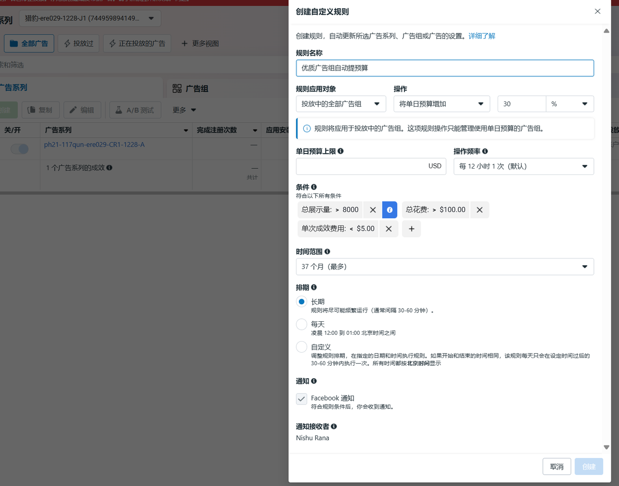Uncheck the Facebook 通知 checkbox
Image resolution: width=619 pixels, height=486 pixels.
coord(301,399)
